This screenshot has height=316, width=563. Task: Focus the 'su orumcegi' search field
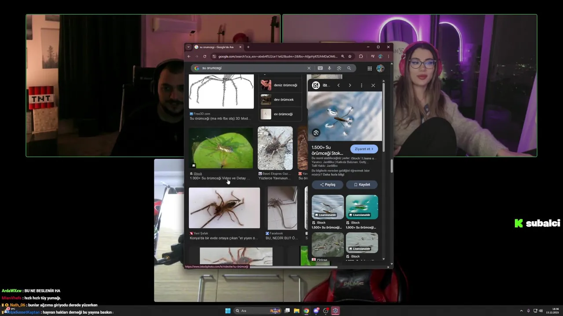click(253, 68)
